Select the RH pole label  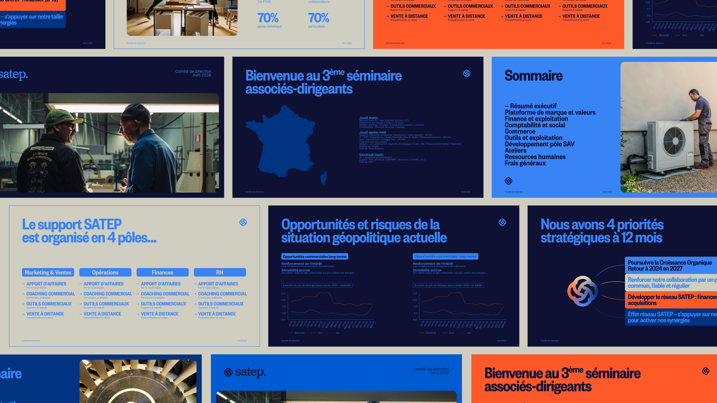[220, 272]
